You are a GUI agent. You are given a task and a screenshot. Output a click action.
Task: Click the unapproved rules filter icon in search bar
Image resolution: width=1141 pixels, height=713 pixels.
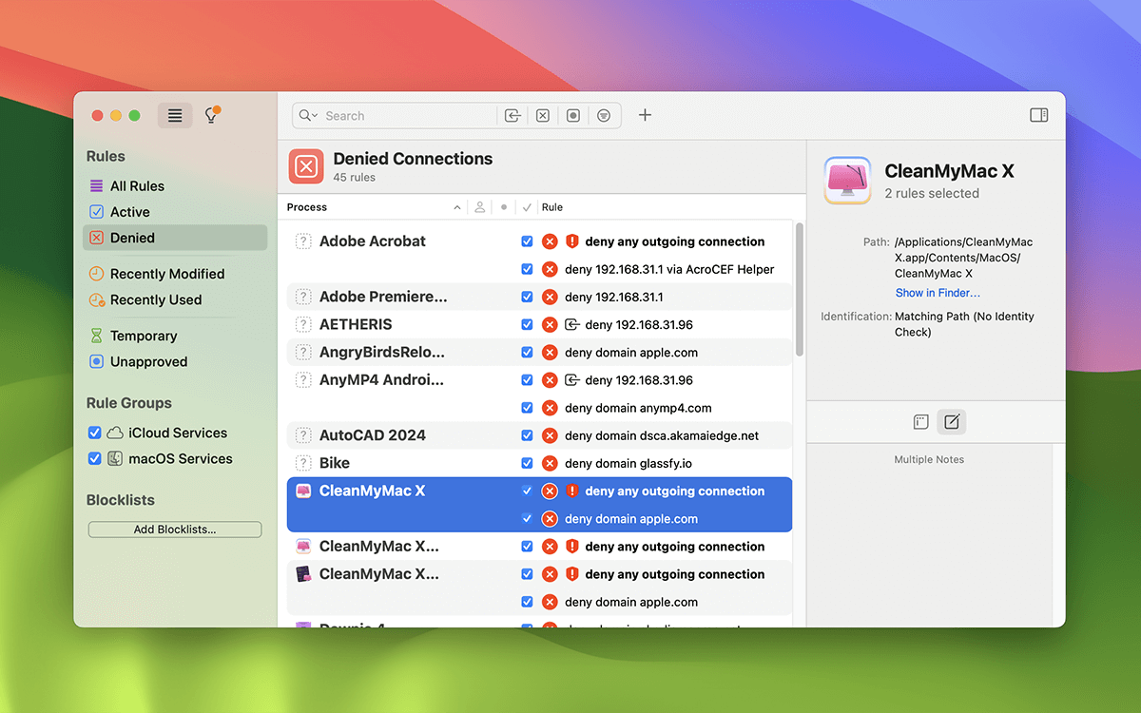coord(573,115)
